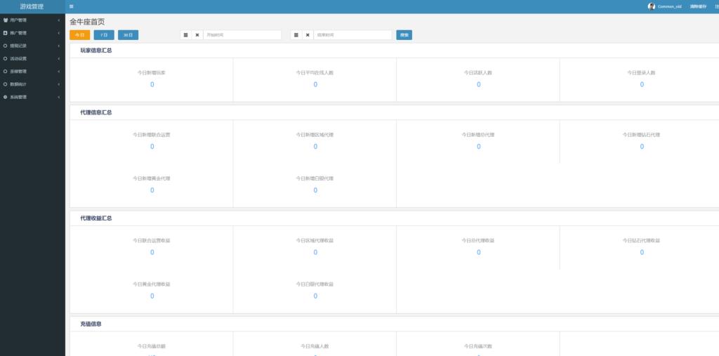Expand the 活动设置 chevron arrow

click(58, 58)
